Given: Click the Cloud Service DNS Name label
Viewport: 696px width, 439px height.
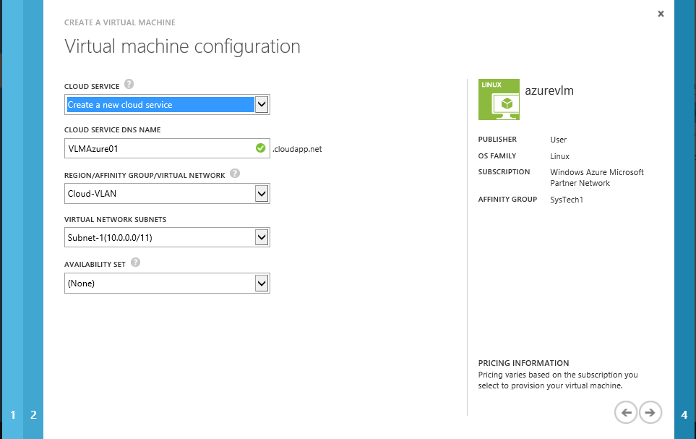Looking at the screenshot, I should pos(112,129).
